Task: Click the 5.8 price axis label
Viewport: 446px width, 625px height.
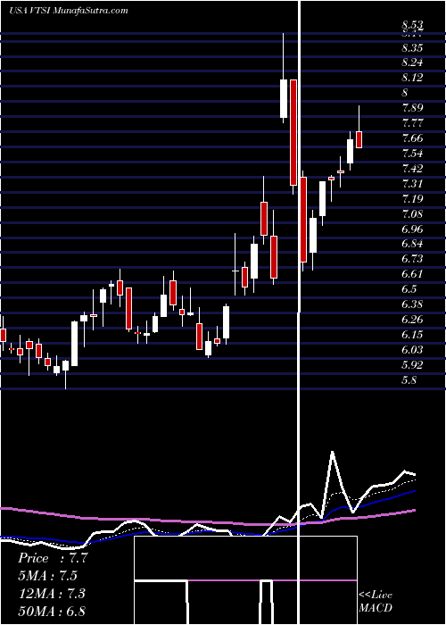Action: point(409,380)
